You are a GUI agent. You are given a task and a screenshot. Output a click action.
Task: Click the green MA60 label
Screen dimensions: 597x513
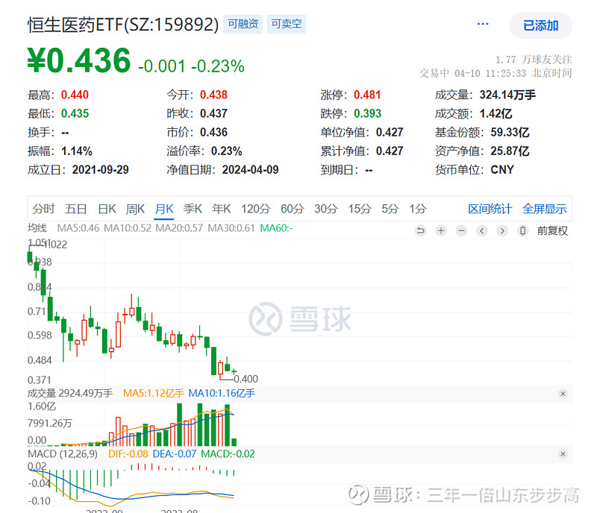(276, 228)
